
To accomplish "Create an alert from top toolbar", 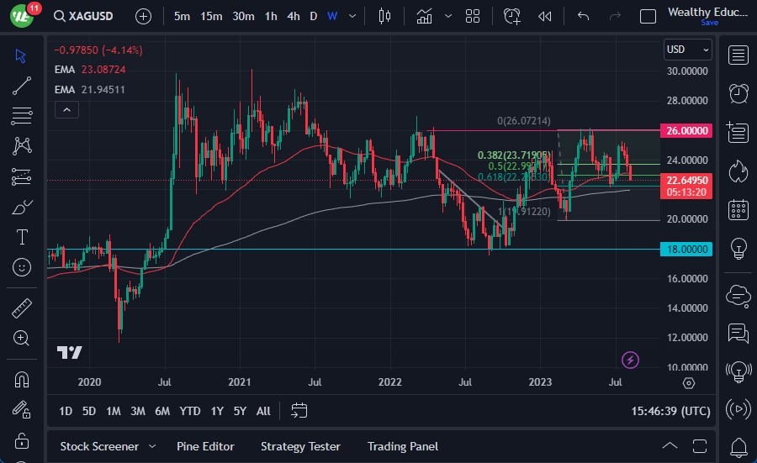I will click(x=511, y=16).
